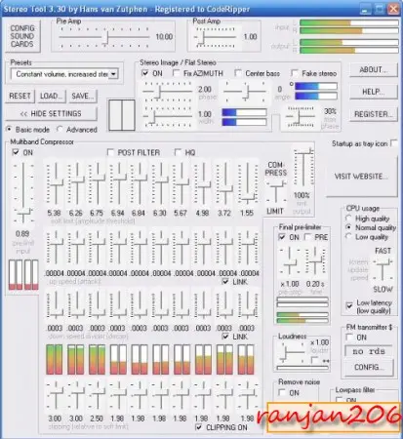Click the pre-amp slider showing x1.00
This screenshot has height=439, width=403.
[290, 261]
